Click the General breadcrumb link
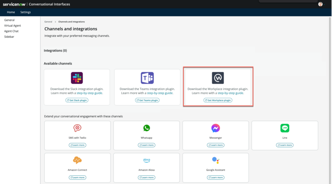This screenshot has height=184, width=332. click(x=48, y=22)
